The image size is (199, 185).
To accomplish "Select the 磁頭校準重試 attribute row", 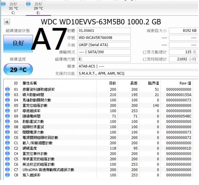I will coord(98,127).
